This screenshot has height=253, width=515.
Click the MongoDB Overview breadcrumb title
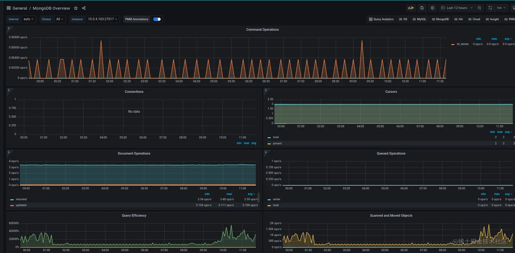click(51, 8)
